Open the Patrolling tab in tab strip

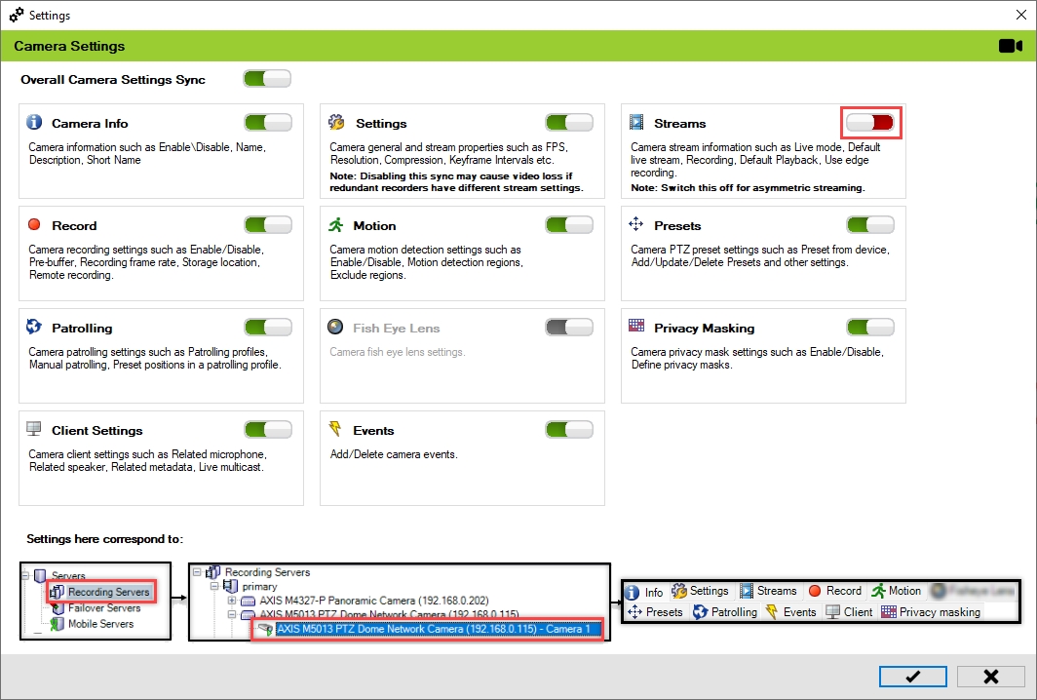[x=724, y=612]
